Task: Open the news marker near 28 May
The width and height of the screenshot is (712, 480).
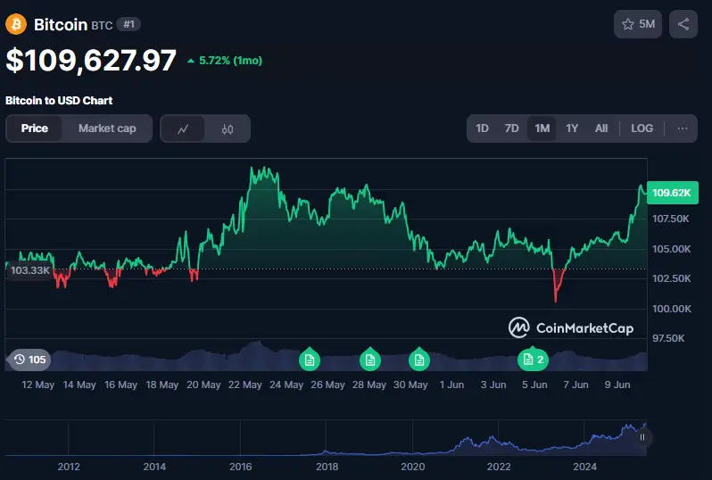Action: coord(370,360)
